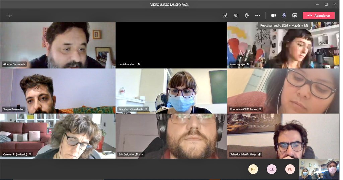Open the self-view video thumbnail
Viewport: 343px width, 180px height.
point(319,169)
